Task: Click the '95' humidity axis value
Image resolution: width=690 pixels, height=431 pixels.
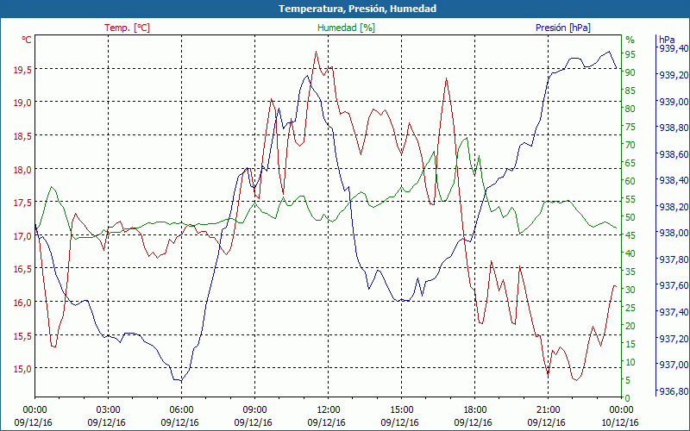Action: (630, 54)
